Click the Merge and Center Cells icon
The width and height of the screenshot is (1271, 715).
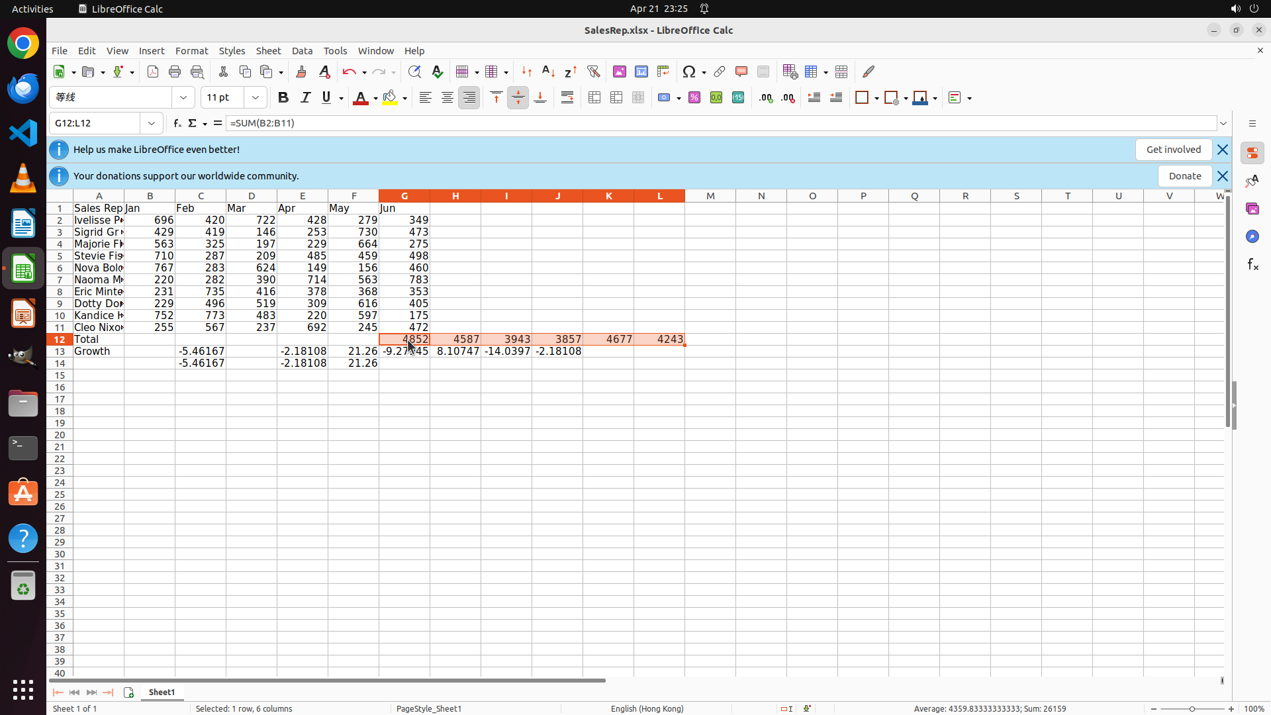click(594, 98)
